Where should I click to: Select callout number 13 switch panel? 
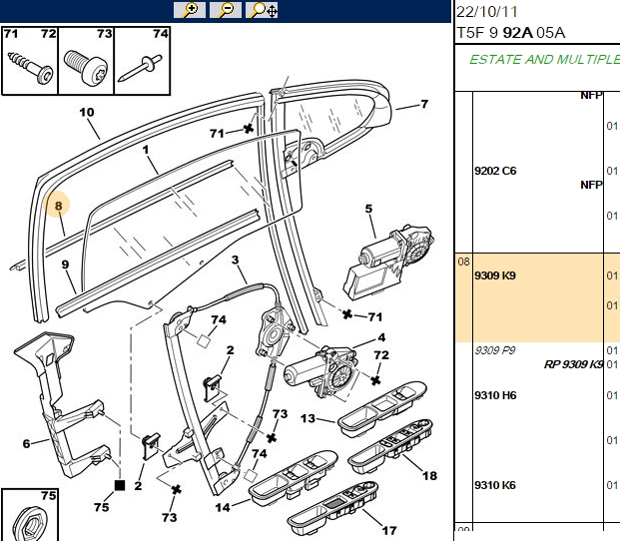point(308,418)
